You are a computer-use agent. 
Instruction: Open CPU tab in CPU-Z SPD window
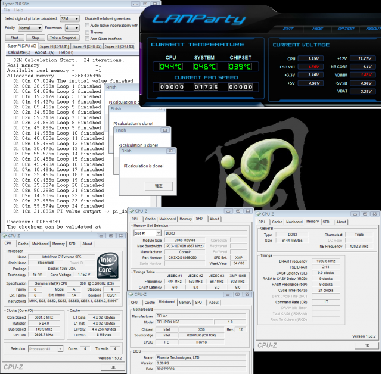coord(135,219)
